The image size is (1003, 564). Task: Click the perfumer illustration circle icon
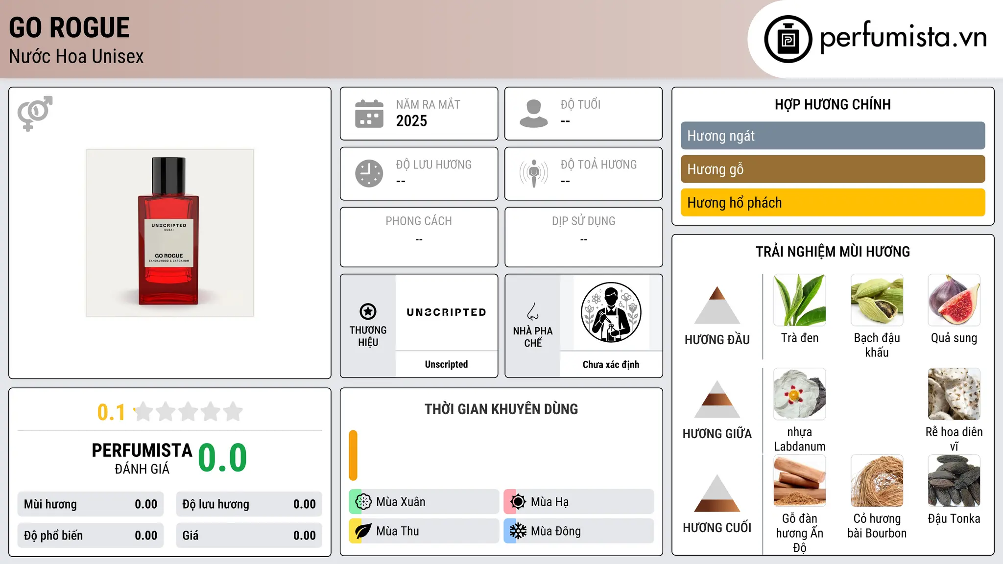coord(611,312)
